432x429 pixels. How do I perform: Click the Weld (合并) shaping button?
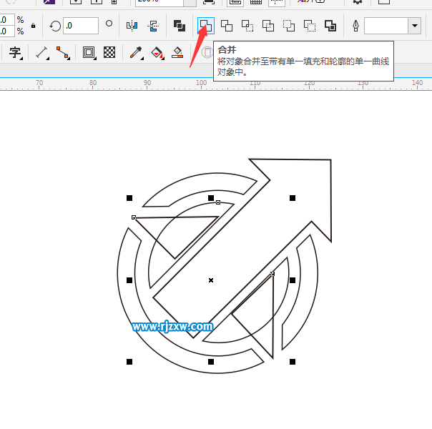click(x=205, y=26)
